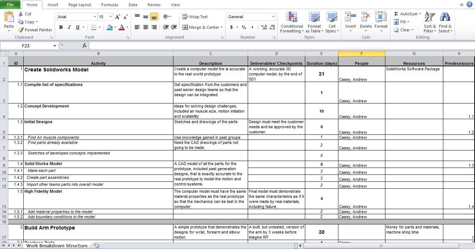Click the Orientation text angle icon
475x251 pixels.
(x=166, y=17)
